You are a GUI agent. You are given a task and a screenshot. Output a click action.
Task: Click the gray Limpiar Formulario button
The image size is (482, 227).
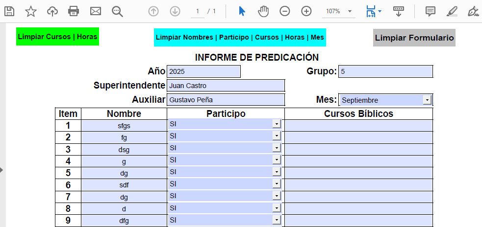[x=414, y=38]
